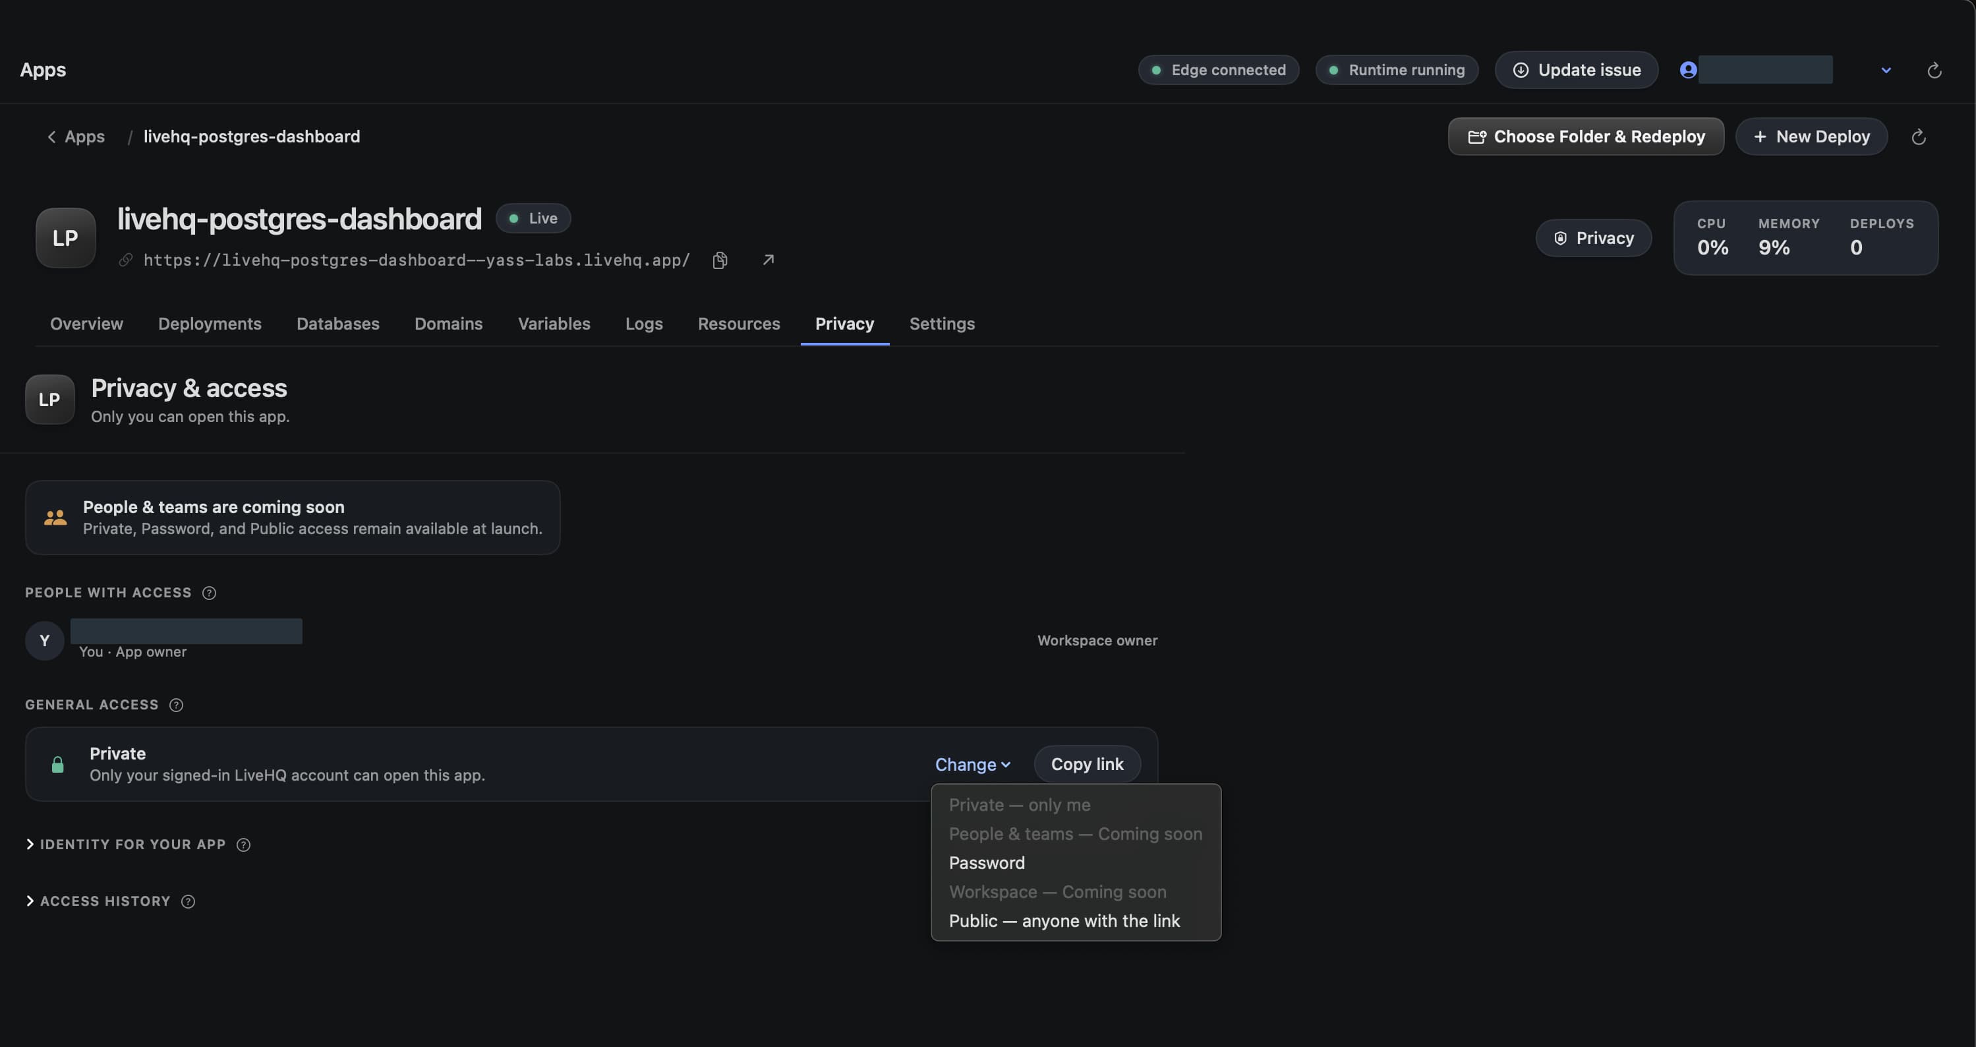Expand the Identity For Your App section
Viewport: 1976px width, 1047px height.
tap(126, 845)
